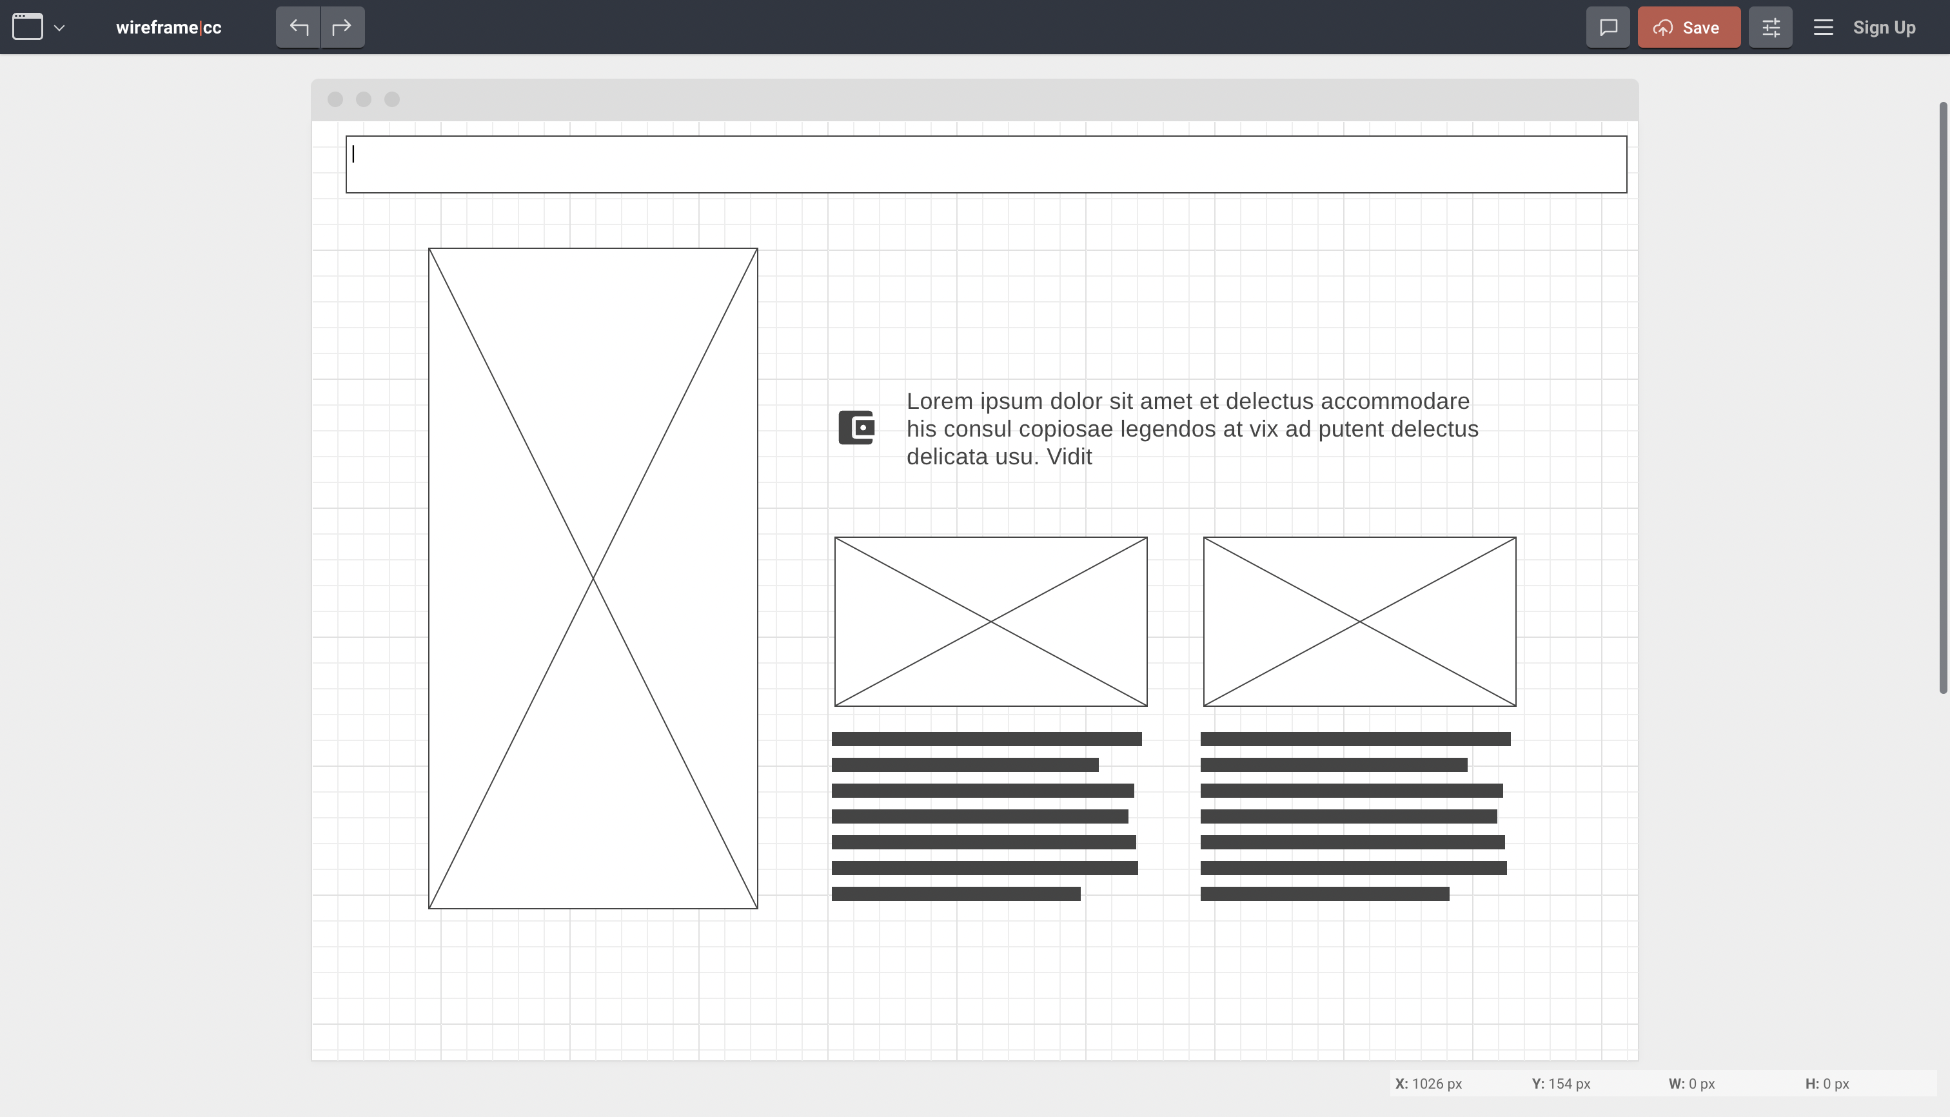The height and width of the screenshot is (1117, 1950).
Task: Redo the last action
Action: coord(342,28)
